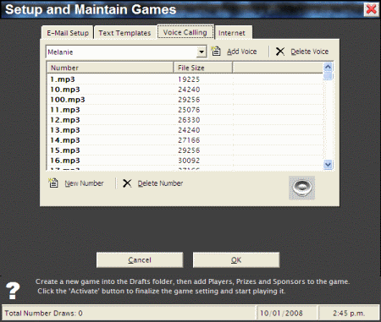
Task: Open the Melanie voice dropdown arrow
Action: point(202,52)
